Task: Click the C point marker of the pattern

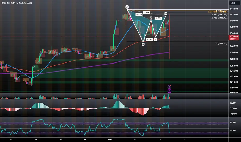Action: (x=156, y=40)
